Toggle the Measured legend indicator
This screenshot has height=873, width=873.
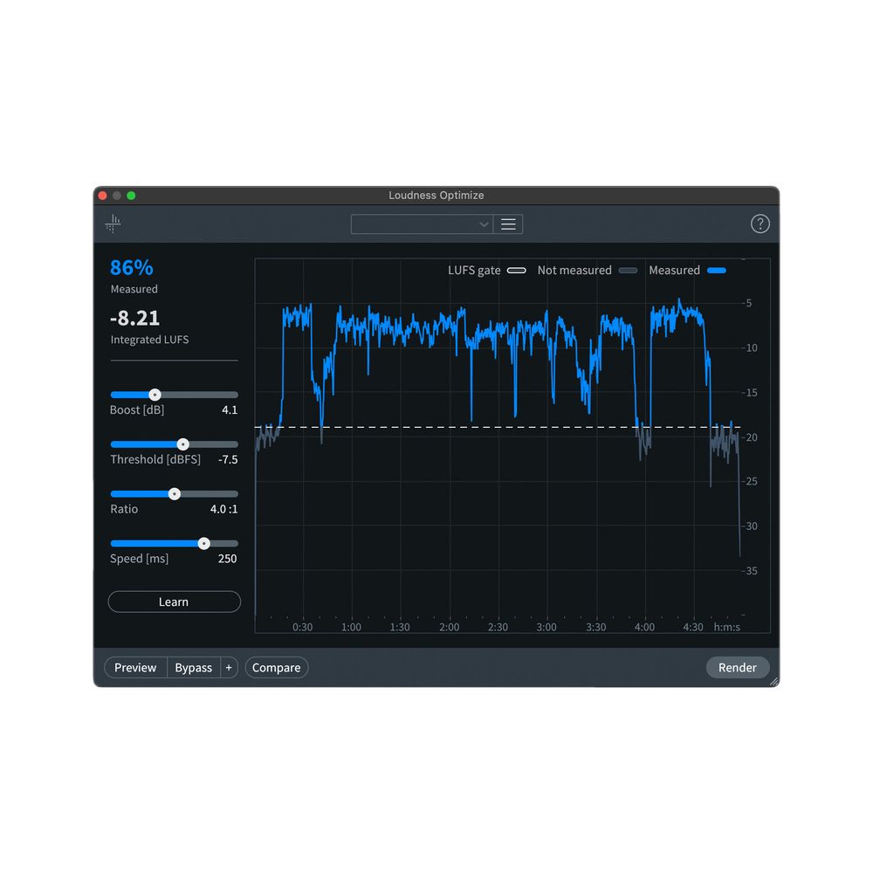click(x=717, y=271)
